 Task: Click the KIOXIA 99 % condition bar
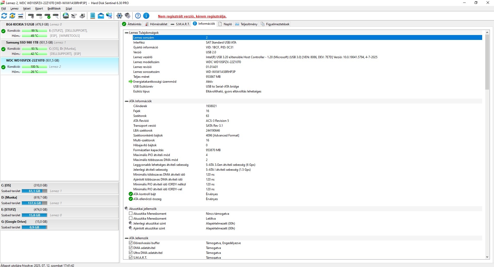[34, 31]
